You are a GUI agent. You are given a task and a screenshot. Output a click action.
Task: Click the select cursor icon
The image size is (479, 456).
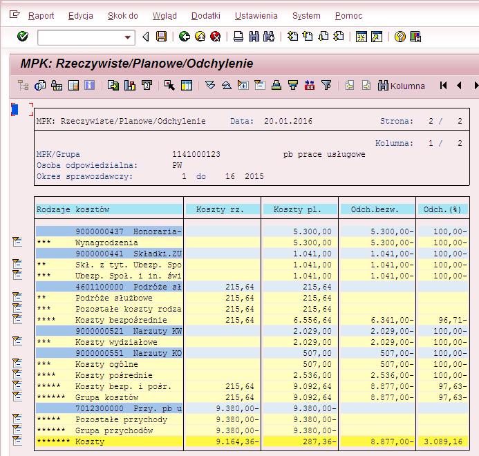pyautogui.click(x=169, y=86)
